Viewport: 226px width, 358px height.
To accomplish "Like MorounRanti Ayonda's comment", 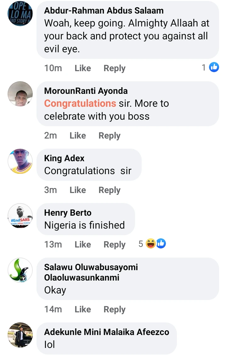I will (78, 136).
